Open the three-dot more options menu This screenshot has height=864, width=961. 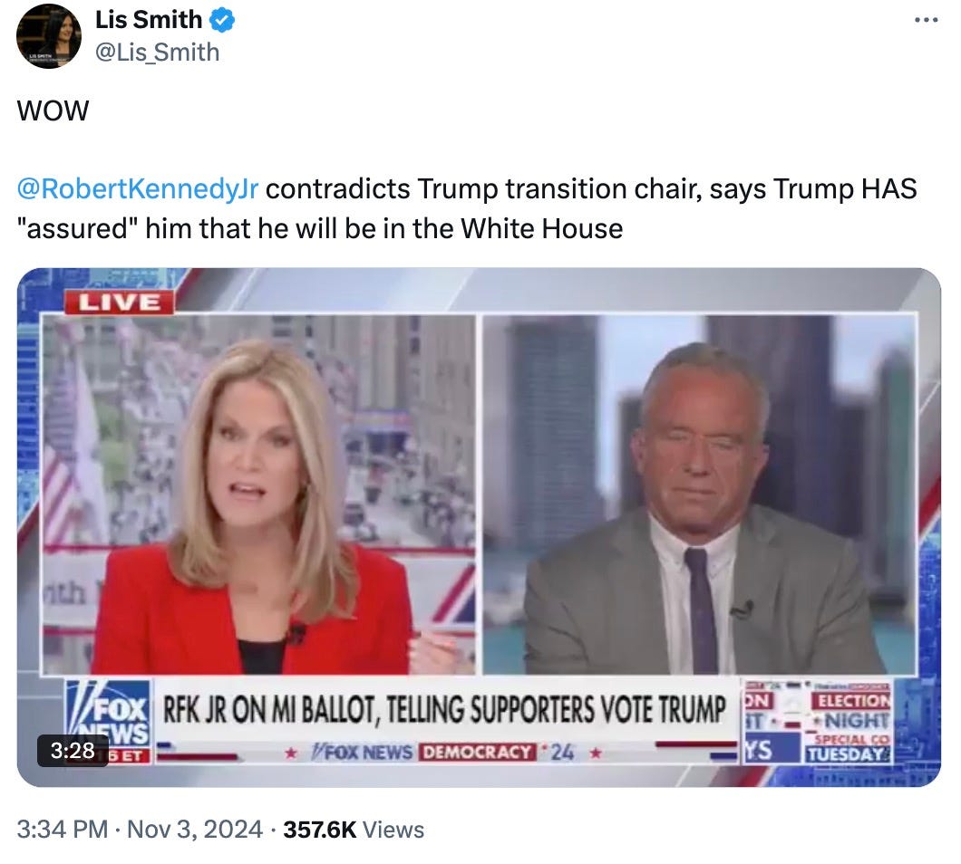[x=926, y=20]
